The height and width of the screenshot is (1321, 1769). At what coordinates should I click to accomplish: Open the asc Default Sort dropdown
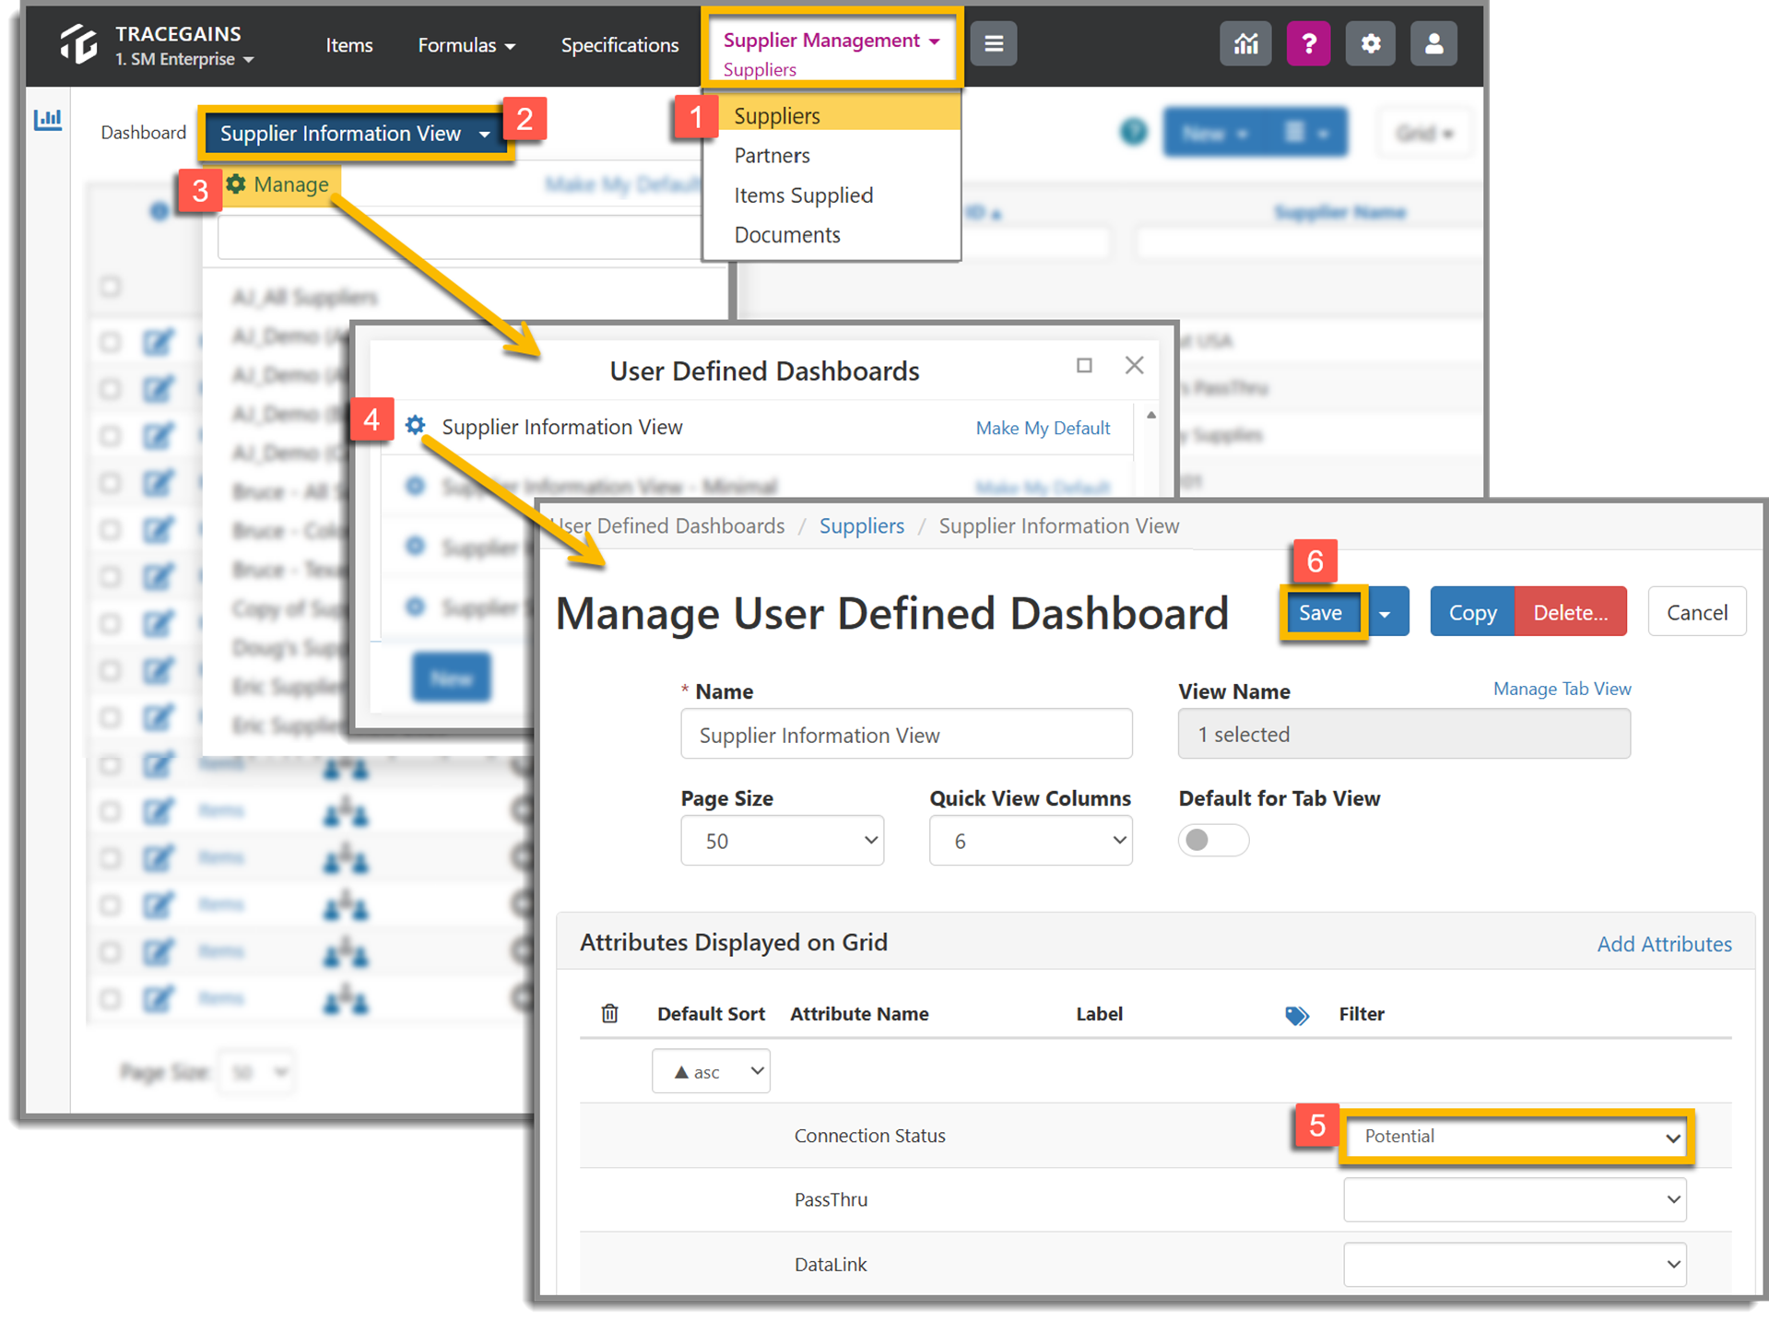[x=711, y=1071]
